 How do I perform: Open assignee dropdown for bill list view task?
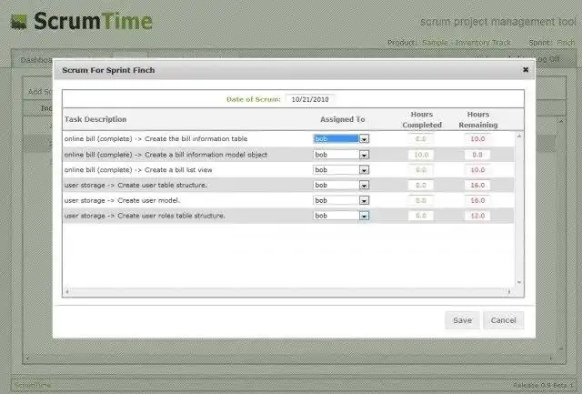click(364, 170)
